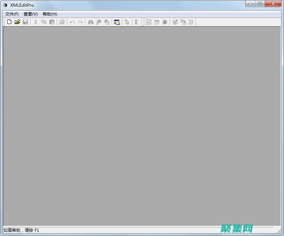Click the expand tree structure icon
284x236 pixels.
127,22
